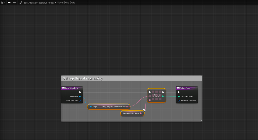Click the ADD node's exec input pin
This screenshot has width=258, height=140.
click(150, 92)
